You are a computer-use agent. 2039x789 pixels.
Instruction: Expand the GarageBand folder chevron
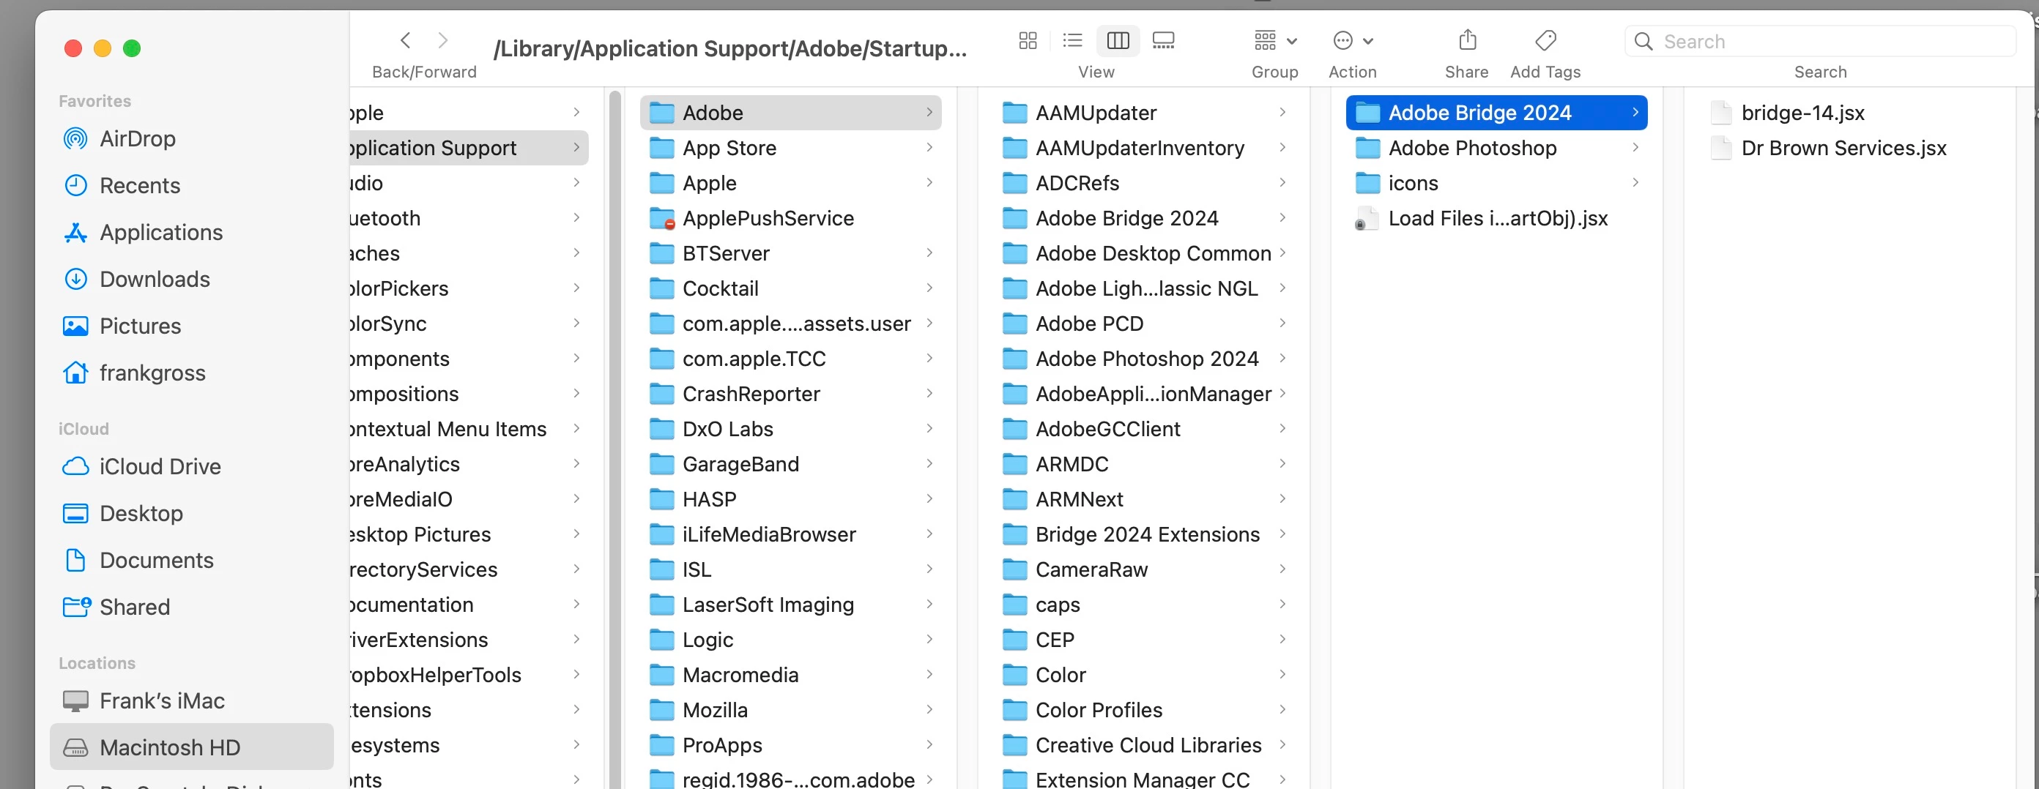[929, 464]
